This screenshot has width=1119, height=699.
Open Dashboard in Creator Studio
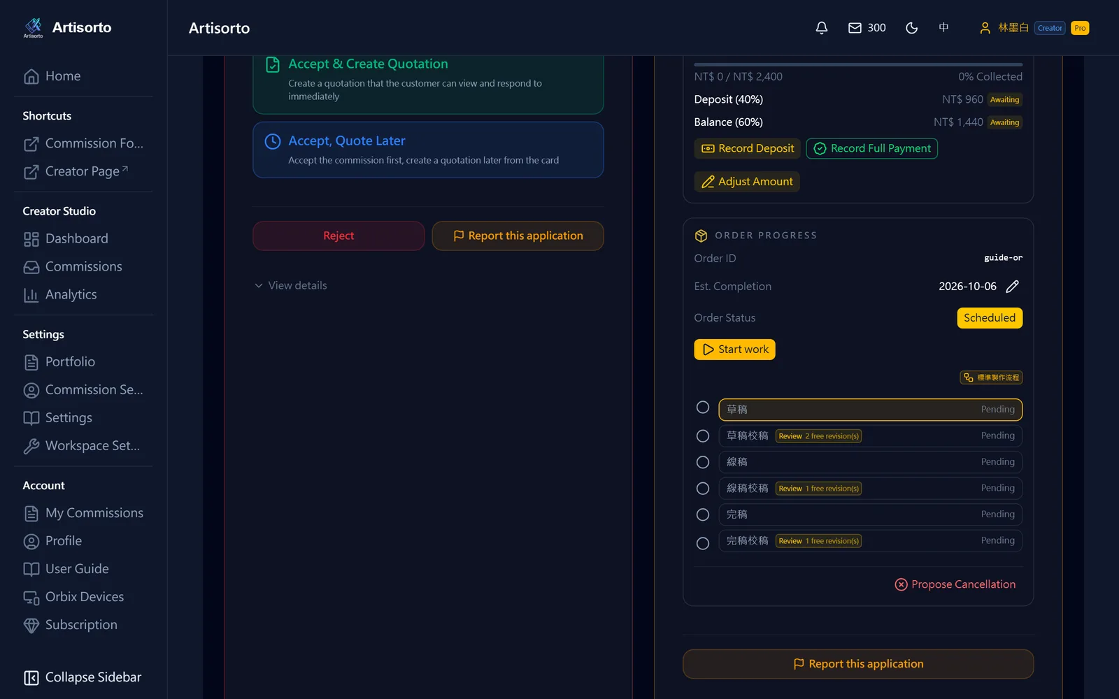(84, 238)
